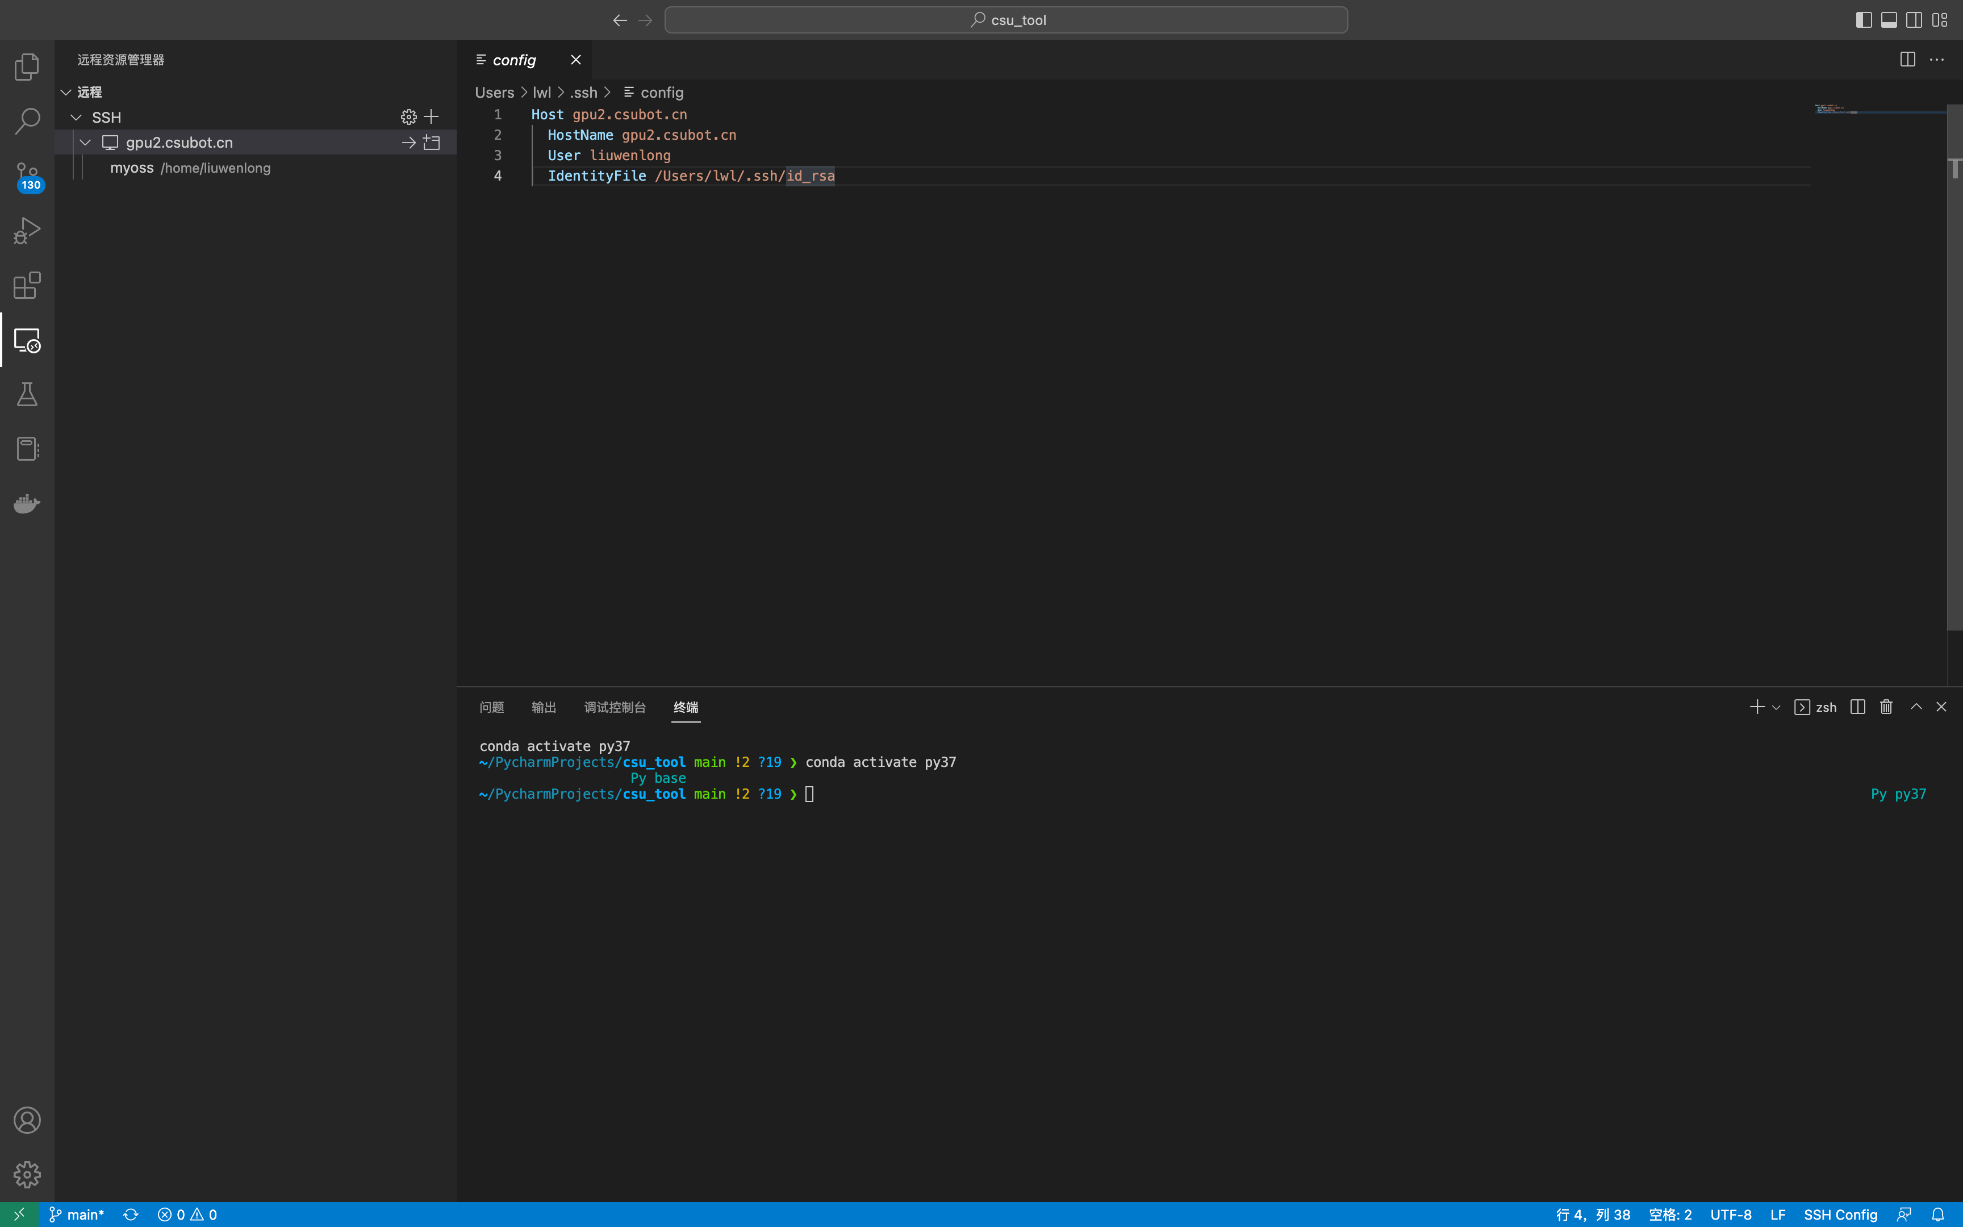
Task: Click the csu_tool command center search box
Action: pyautogui.click(x=1006, y=20)
